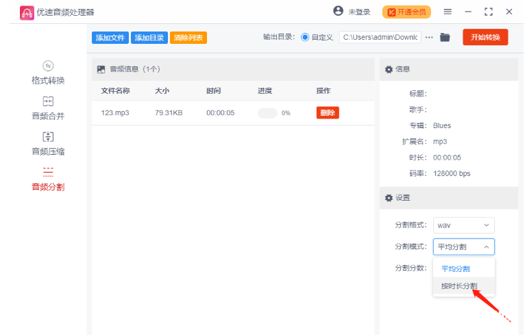Minimize the application window
Screen dimensions: 527x335
pyautogui.click(x=468, y=12)
